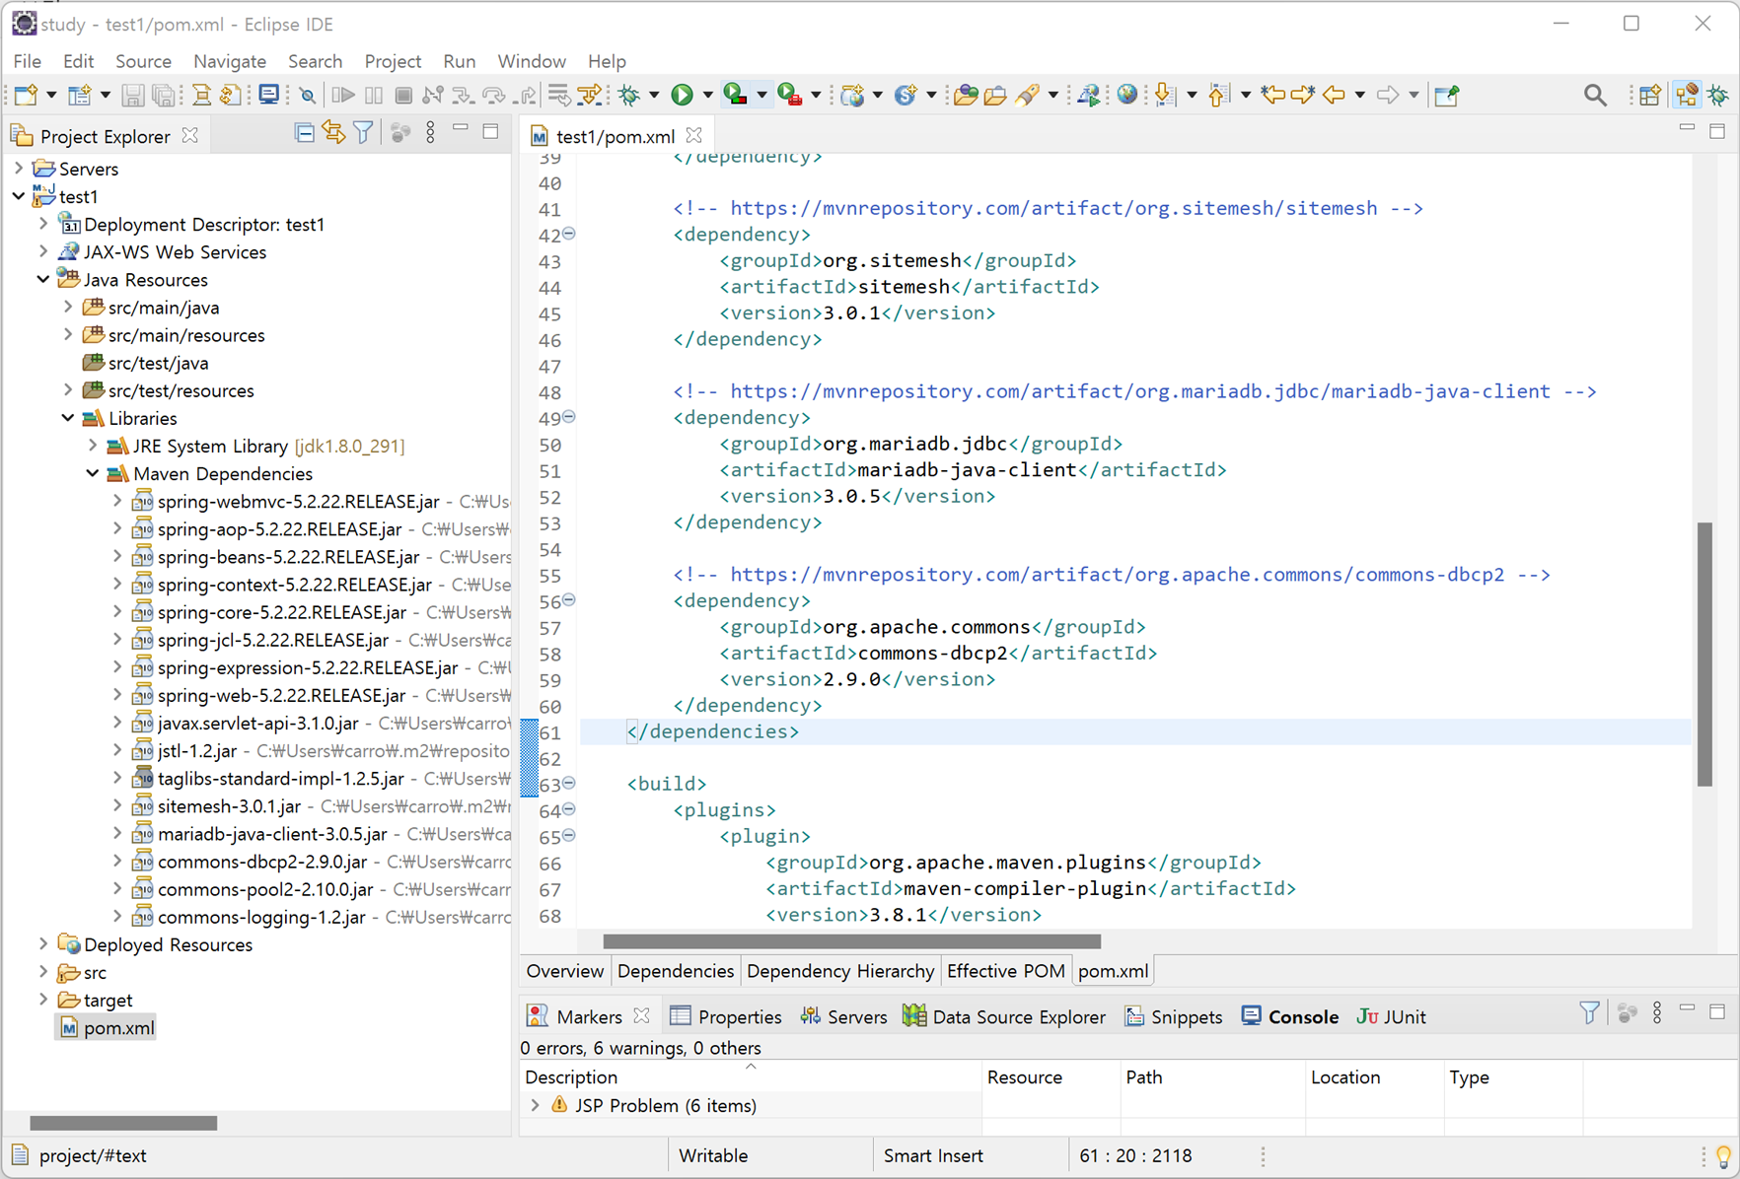Switch to the Debug perspective icon

point(1719,96)
